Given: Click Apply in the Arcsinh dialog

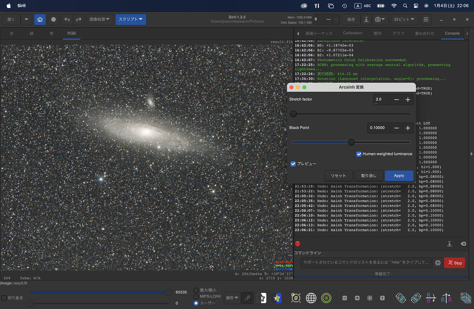Looking at the screenshot, I should 399,175.
